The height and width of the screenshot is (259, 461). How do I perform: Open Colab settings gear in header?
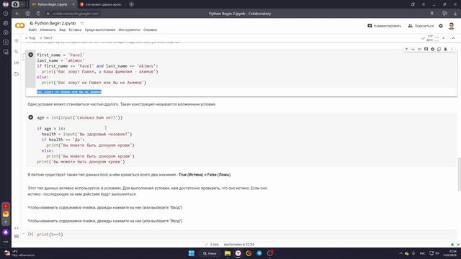pyautogui.click(x=441, y=26)
